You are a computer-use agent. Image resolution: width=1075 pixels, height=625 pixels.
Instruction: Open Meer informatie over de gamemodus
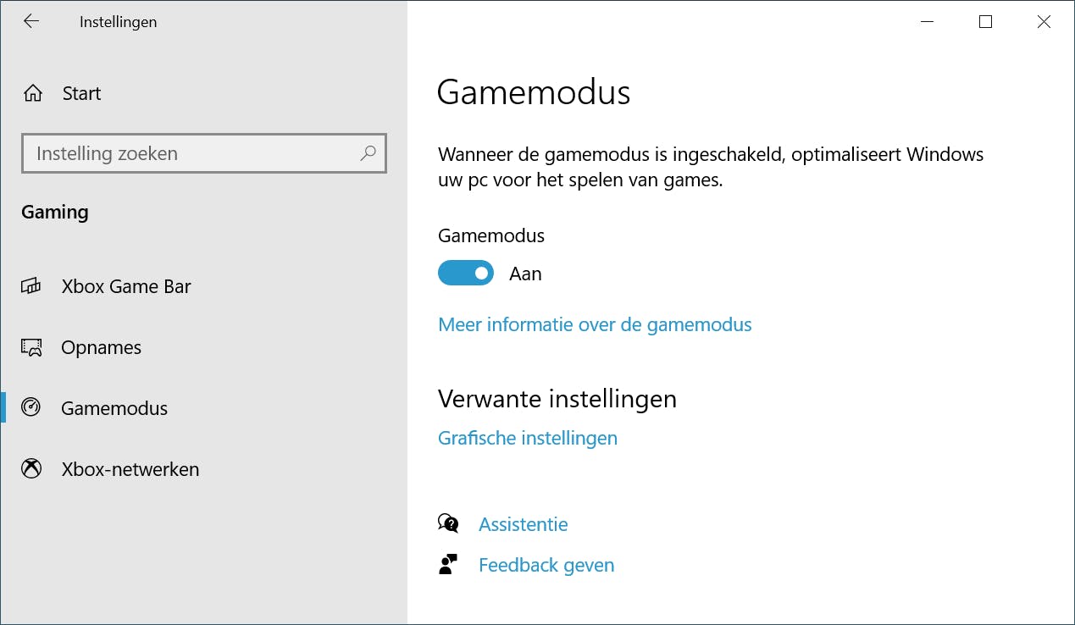pyautogui.click(x=594, y=324)
